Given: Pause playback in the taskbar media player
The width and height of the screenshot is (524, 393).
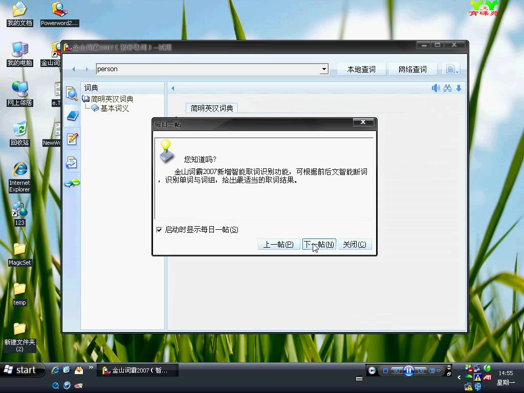Looking at the screenshot, I should point(409,370).
